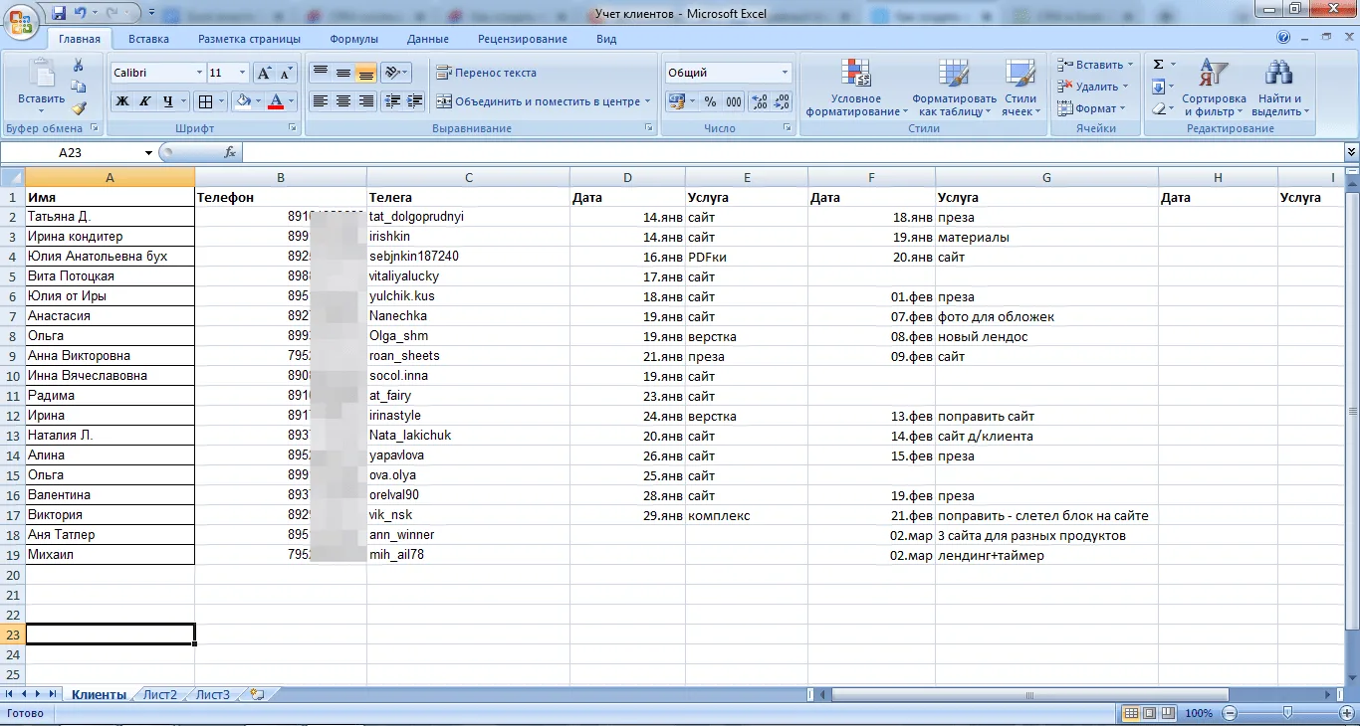Expand Стили ячеек gallery
Screen dimensions: 1360x726
(x=1020, y=88)
